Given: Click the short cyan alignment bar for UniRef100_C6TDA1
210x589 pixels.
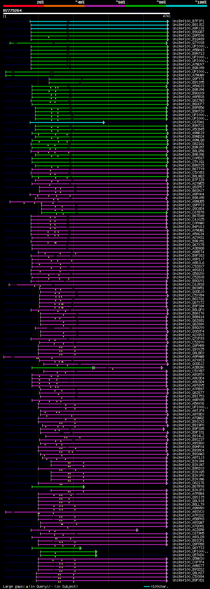Looking at the screenshot, I should point(67,122).
